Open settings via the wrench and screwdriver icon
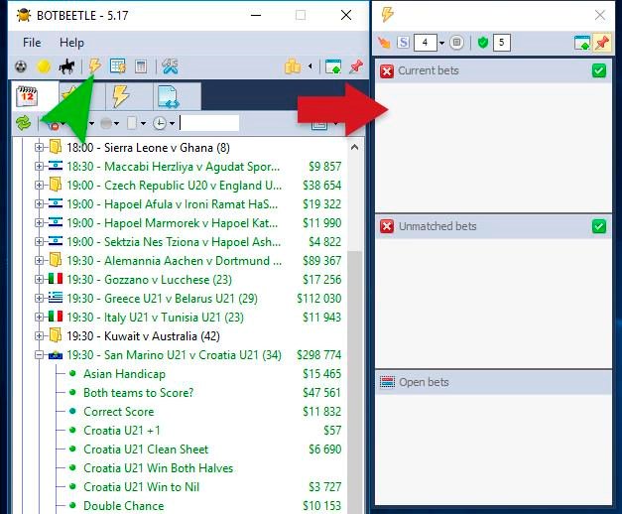 click(x=170, y=66)
